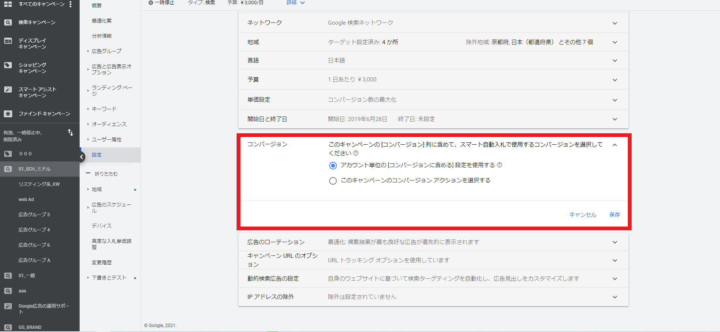Expand the ネットワーク settings row

point(434,23)
